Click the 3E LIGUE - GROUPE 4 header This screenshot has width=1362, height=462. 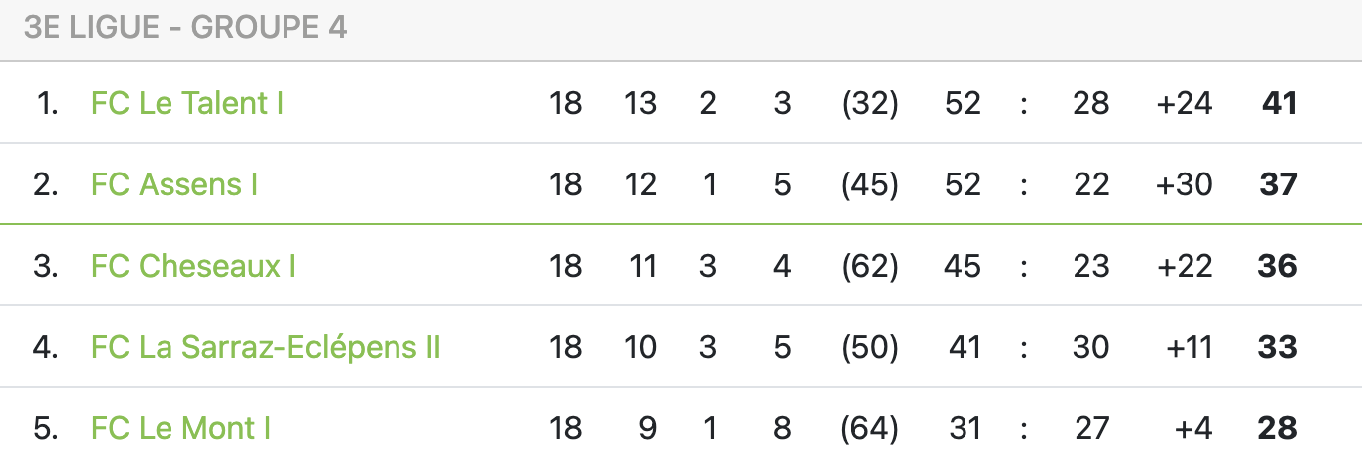(x=185, y=28)
